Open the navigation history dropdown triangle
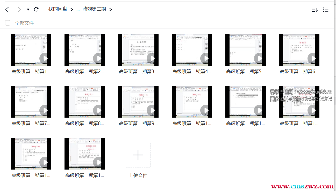The width and height of the screenshot is (336, 191). point(28,10)
